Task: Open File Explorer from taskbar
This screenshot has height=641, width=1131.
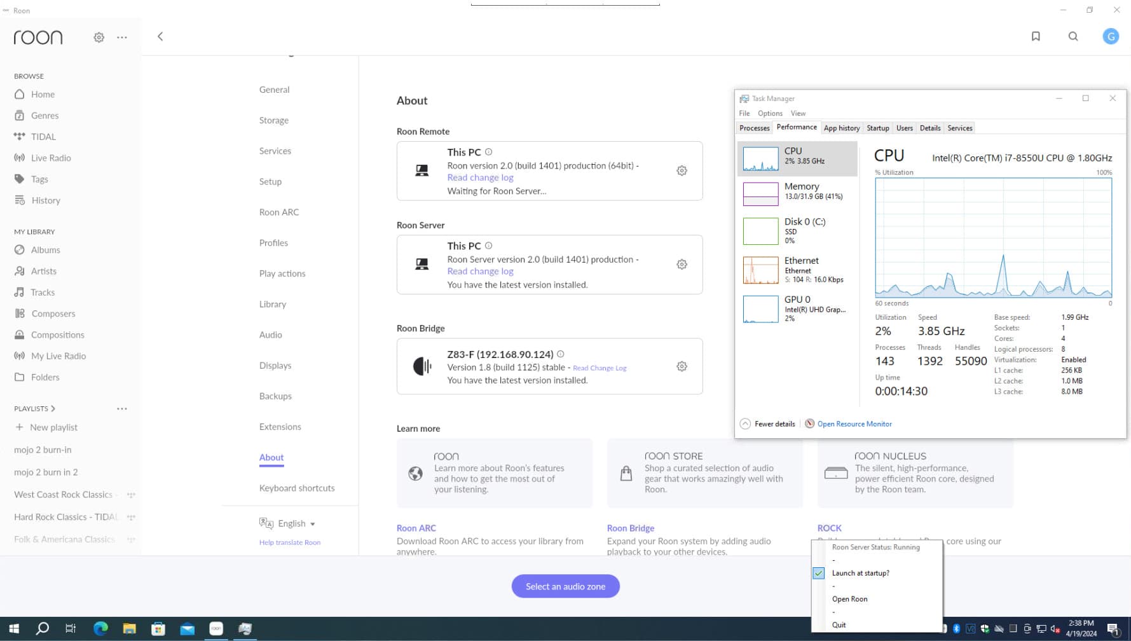Action: (x=130, y=629)
